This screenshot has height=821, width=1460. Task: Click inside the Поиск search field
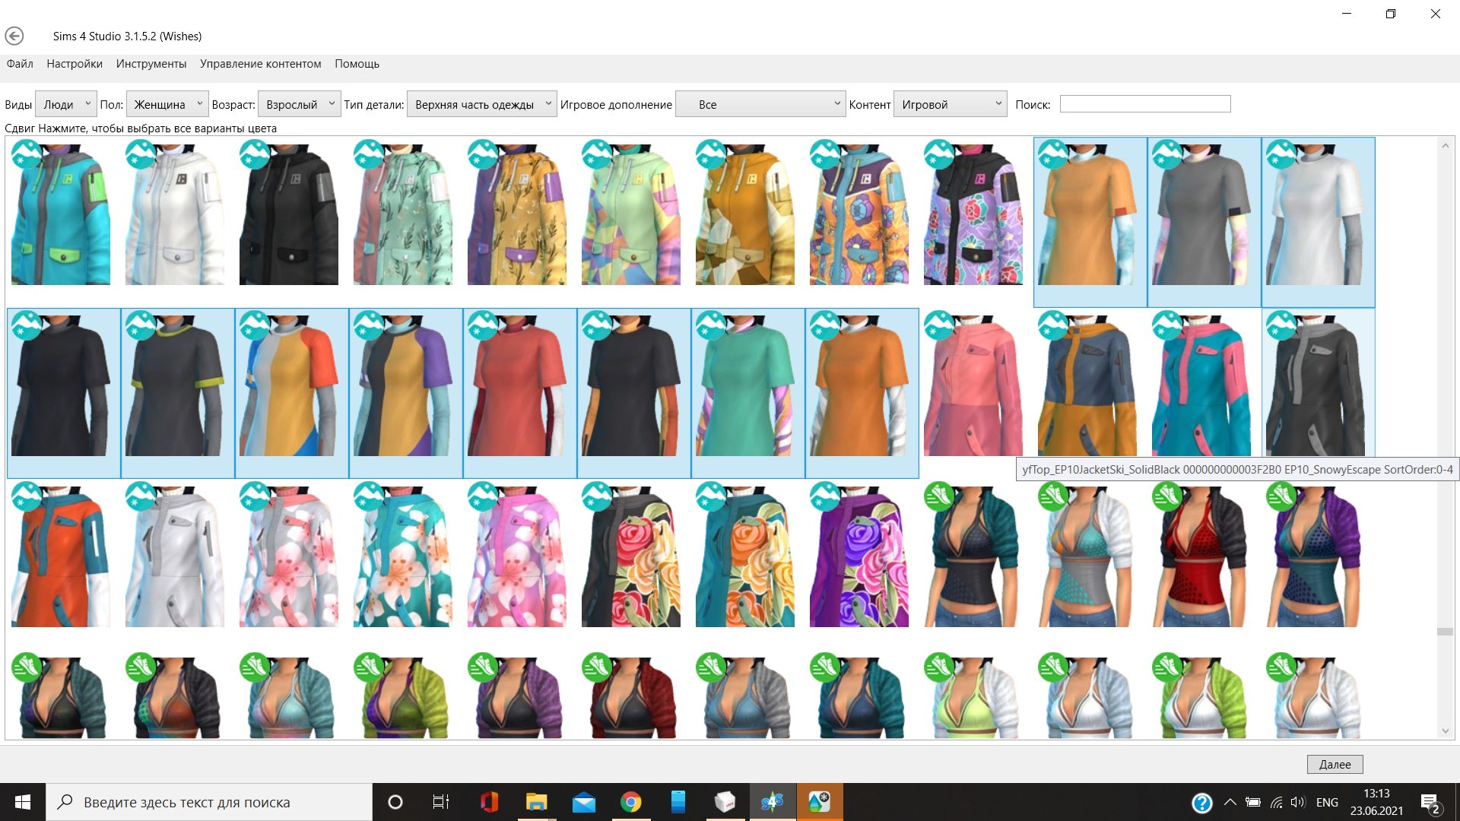click(x=1144, y=104)
